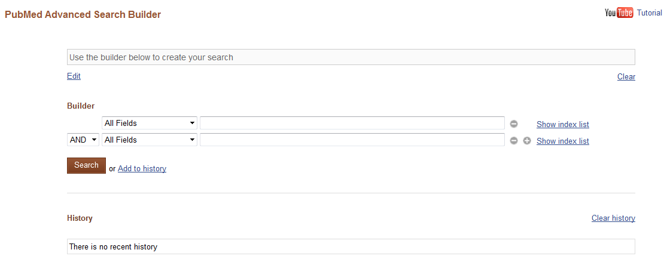The width and height of the screenshot is (667, 259).
Task: Click the 'There is no recent history' box
Action: point(351,246)
